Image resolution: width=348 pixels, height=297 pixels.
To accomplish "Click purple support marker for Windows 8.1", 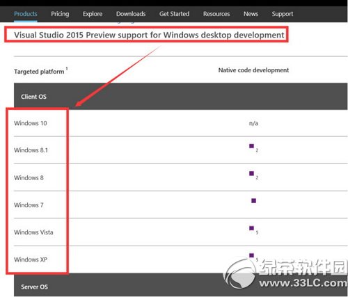I will (x=251, y=146).
